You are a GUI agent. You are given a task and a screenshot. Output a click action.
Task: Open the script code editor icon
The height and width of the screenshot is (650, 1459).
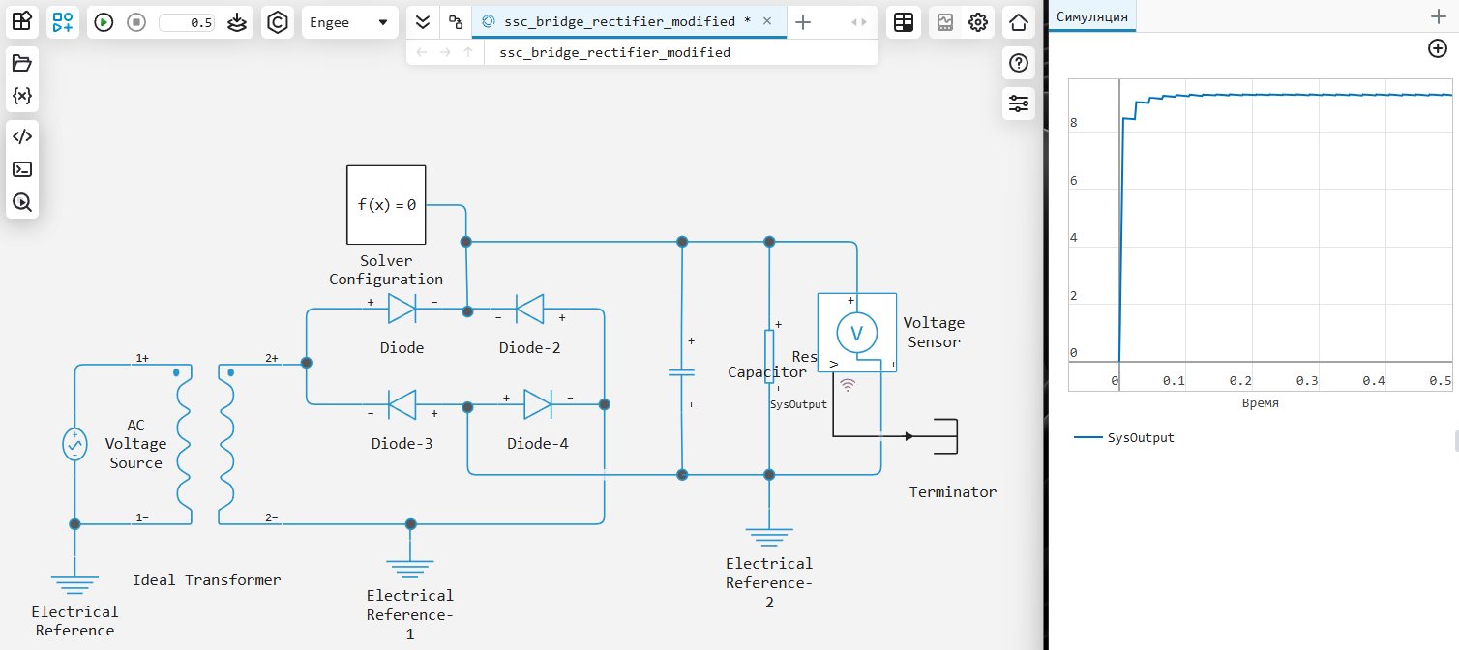tap(22, 136)
